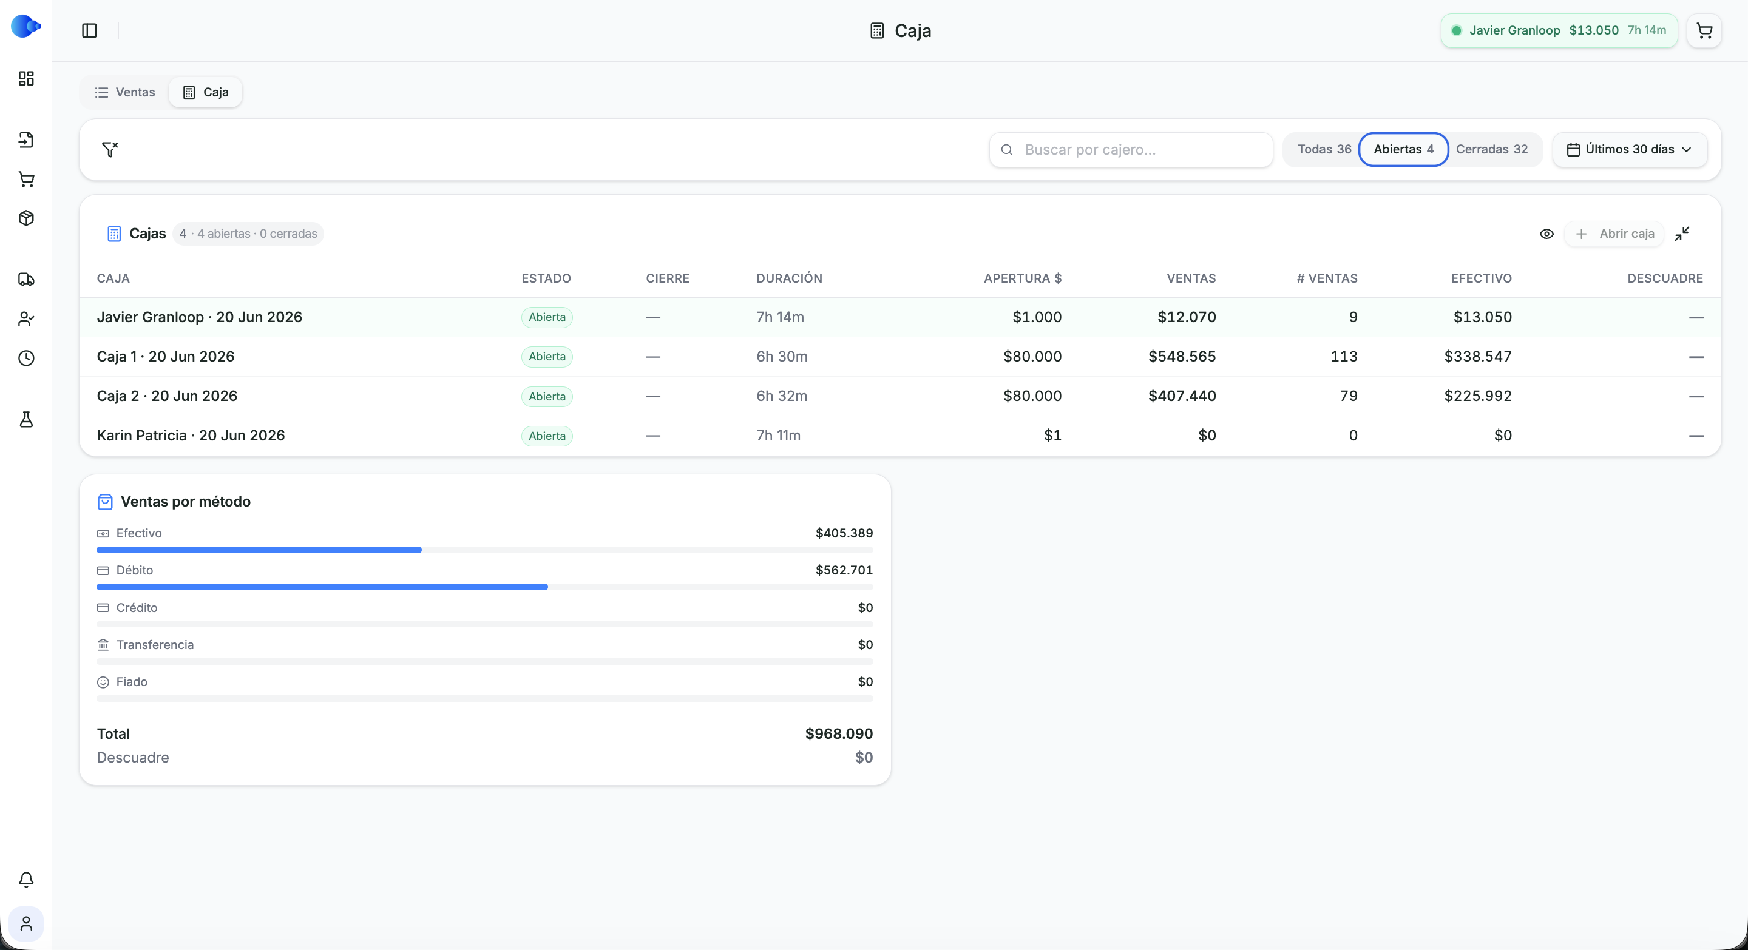Click the Débito progress bar
The width and height of the screenshot is (1748, 950).
pos(484,587)
